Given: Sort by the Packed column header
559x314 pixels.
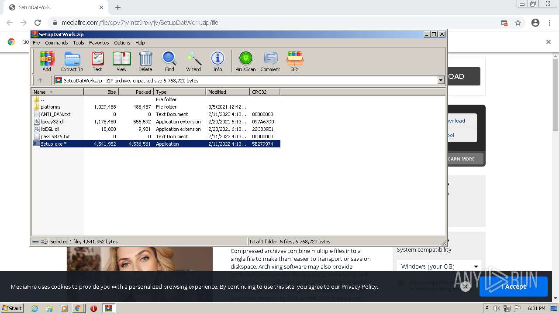Looking at the screenshot, I should (x=136, y=92).
